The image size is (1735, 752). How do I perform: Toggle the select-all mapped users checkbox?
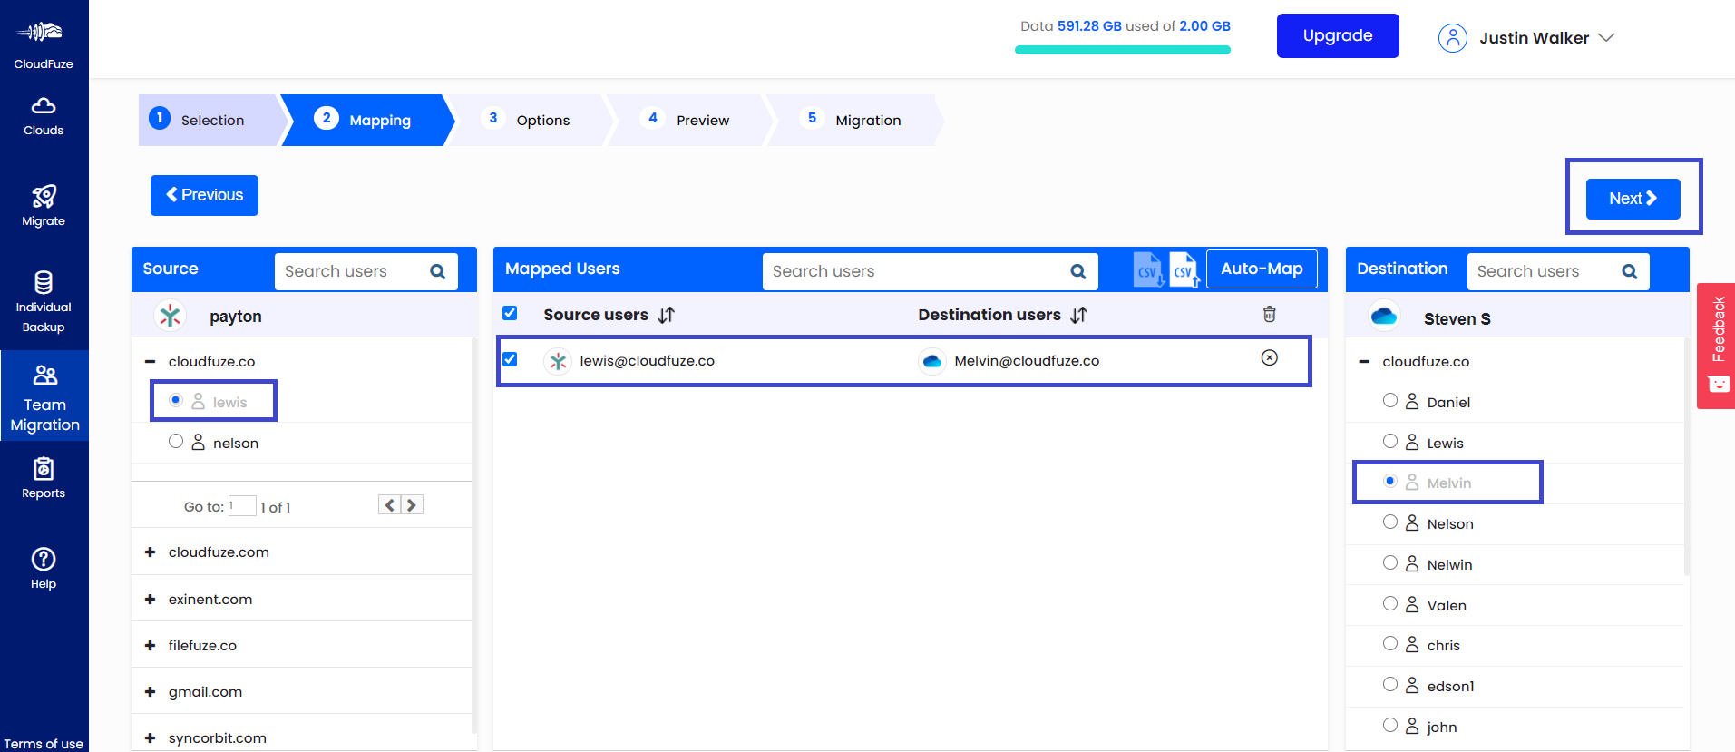click(510, 313)
